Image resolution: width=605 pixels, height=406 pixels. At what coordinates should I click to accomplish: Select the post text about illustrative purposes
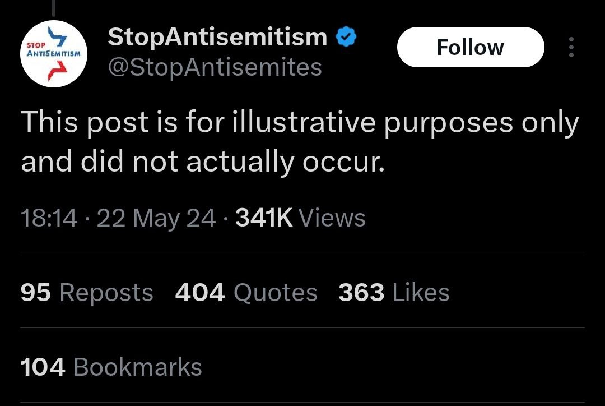300,141
